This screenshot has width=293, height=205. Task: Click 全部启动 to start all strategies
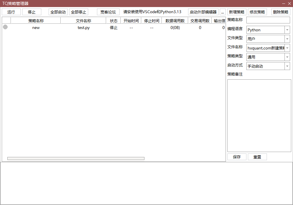pyautogui.click(x=58, y=12)
